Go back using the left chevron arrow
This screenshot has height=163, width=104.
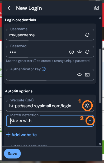[x=9, y=8]
